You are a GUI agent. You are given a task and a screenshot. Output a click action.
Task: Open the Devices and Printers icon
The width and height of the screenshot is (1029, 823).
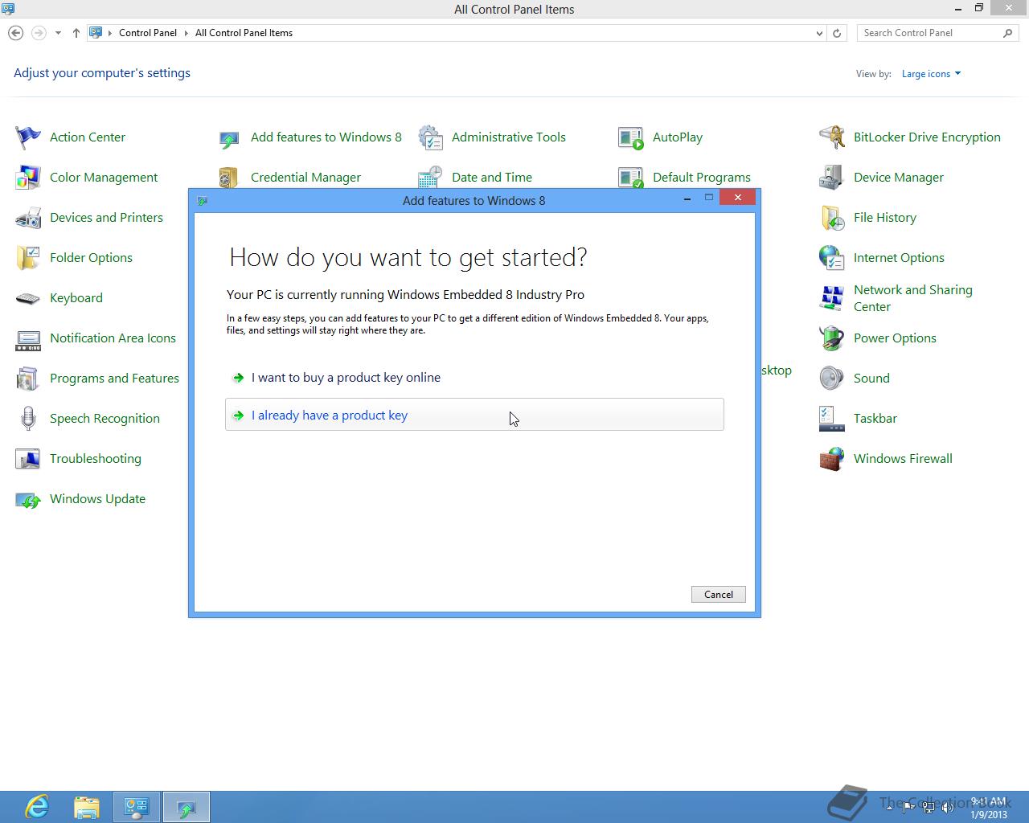point(28,218)
